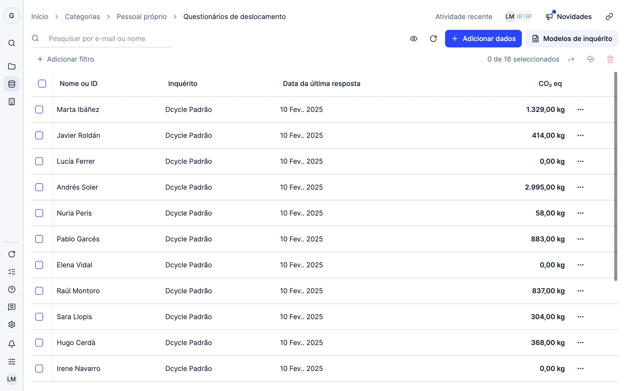
Task: Open the three-dot menu for Sara Llopis
Action: coord(580,317)
